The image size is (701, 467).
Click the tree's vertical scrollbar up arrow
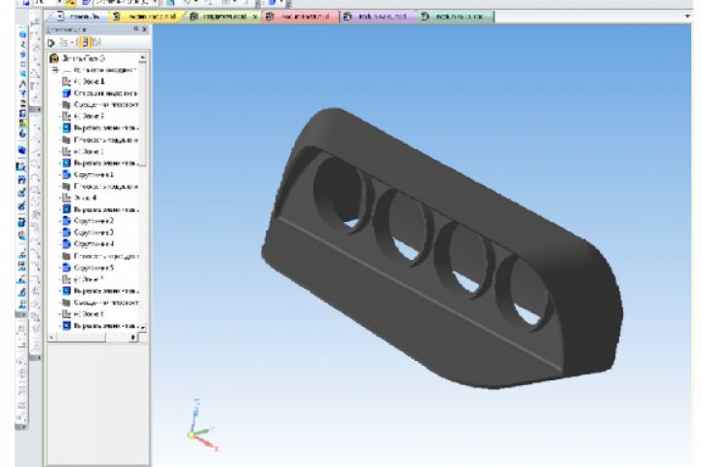142,58
